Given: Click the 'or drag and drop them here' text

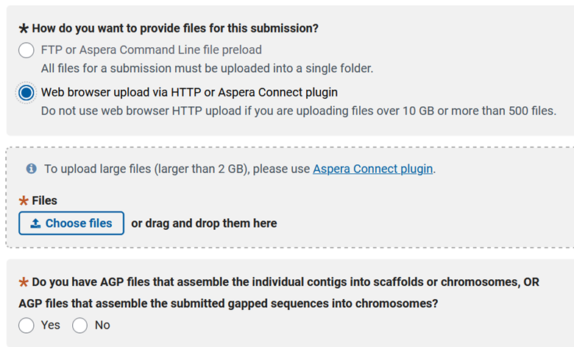Looking at the screenshot, I should (x=204, y=223).
